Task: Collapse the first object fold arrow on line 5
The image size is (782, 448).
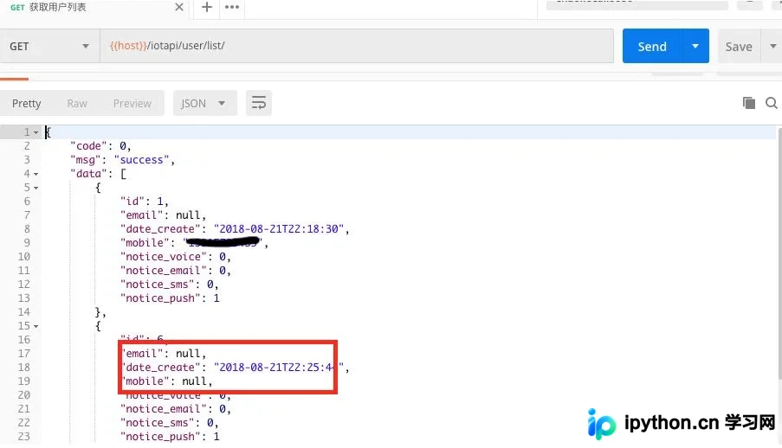Action: click(x=36, y=188)
